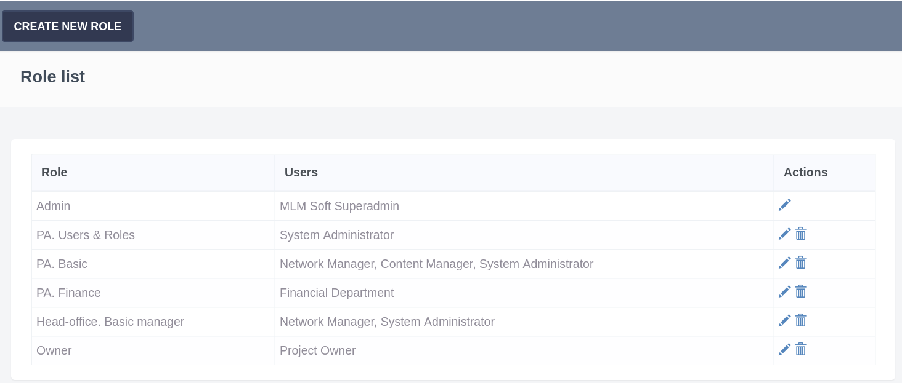Screen dimensions: 902x383
Task: Edit the Owner role
Action: click(x=784, y=350)
